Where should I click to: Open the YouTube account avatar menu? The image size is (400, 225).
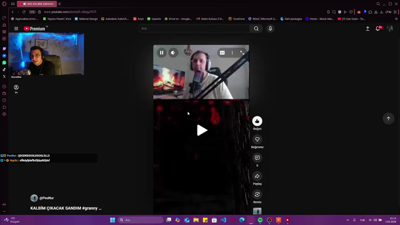click(390, 28)
